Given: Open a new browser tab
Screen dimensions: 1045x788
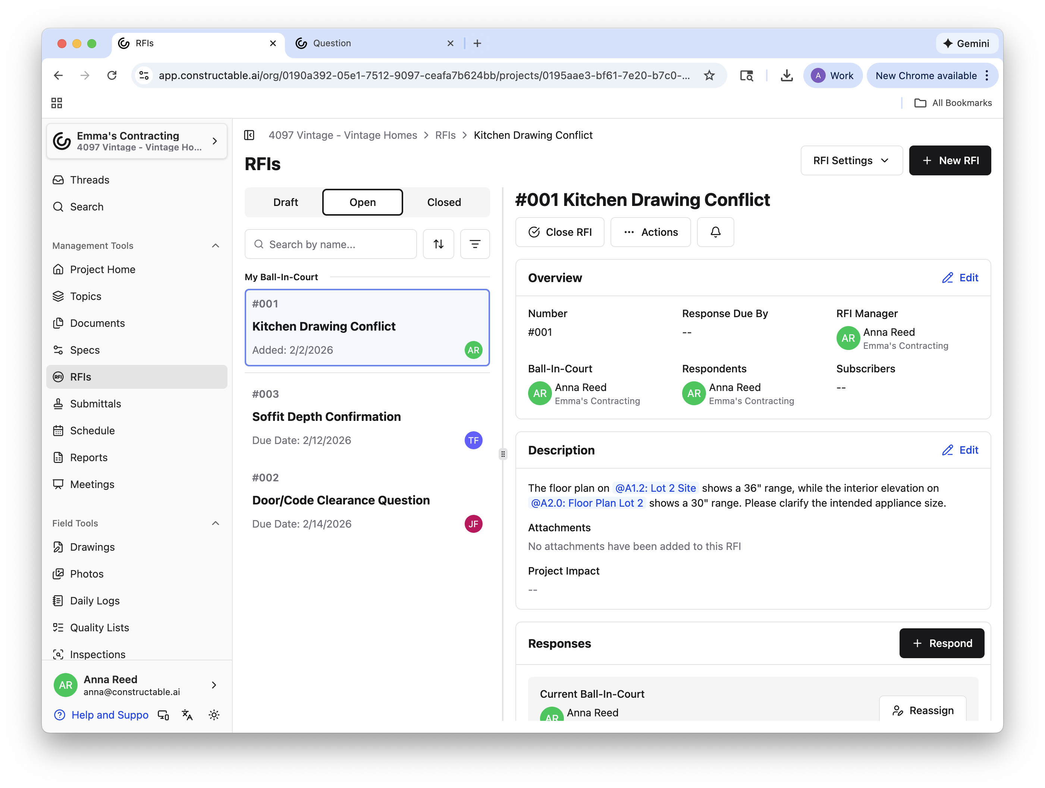Looking at the screenshot, I should [x=478, y=44].
